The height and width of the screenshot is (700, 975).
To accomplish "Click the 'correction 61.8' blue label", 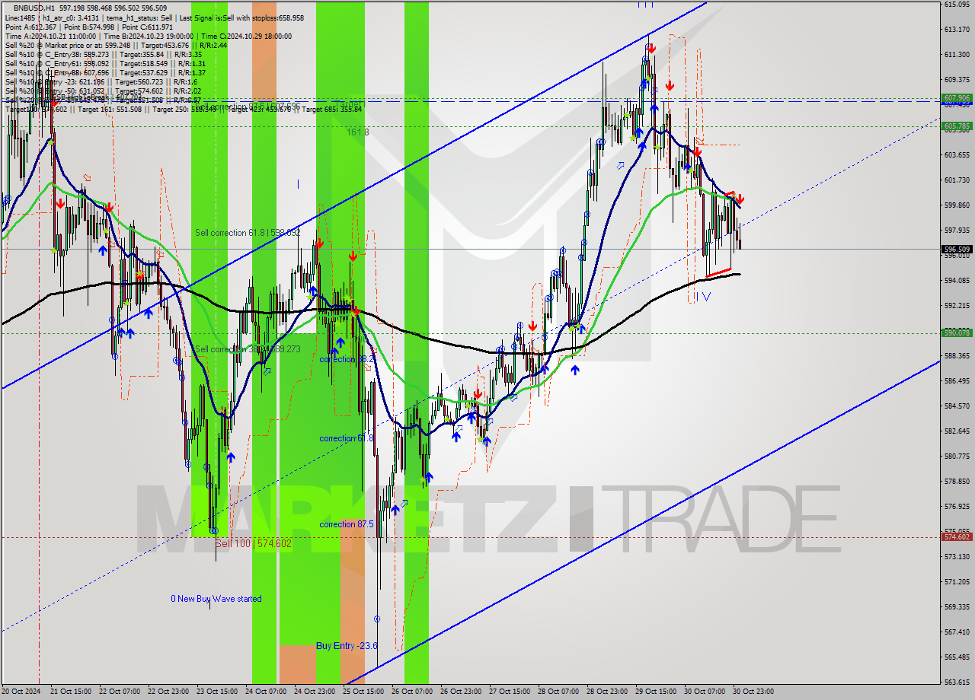I will (346, 438).
